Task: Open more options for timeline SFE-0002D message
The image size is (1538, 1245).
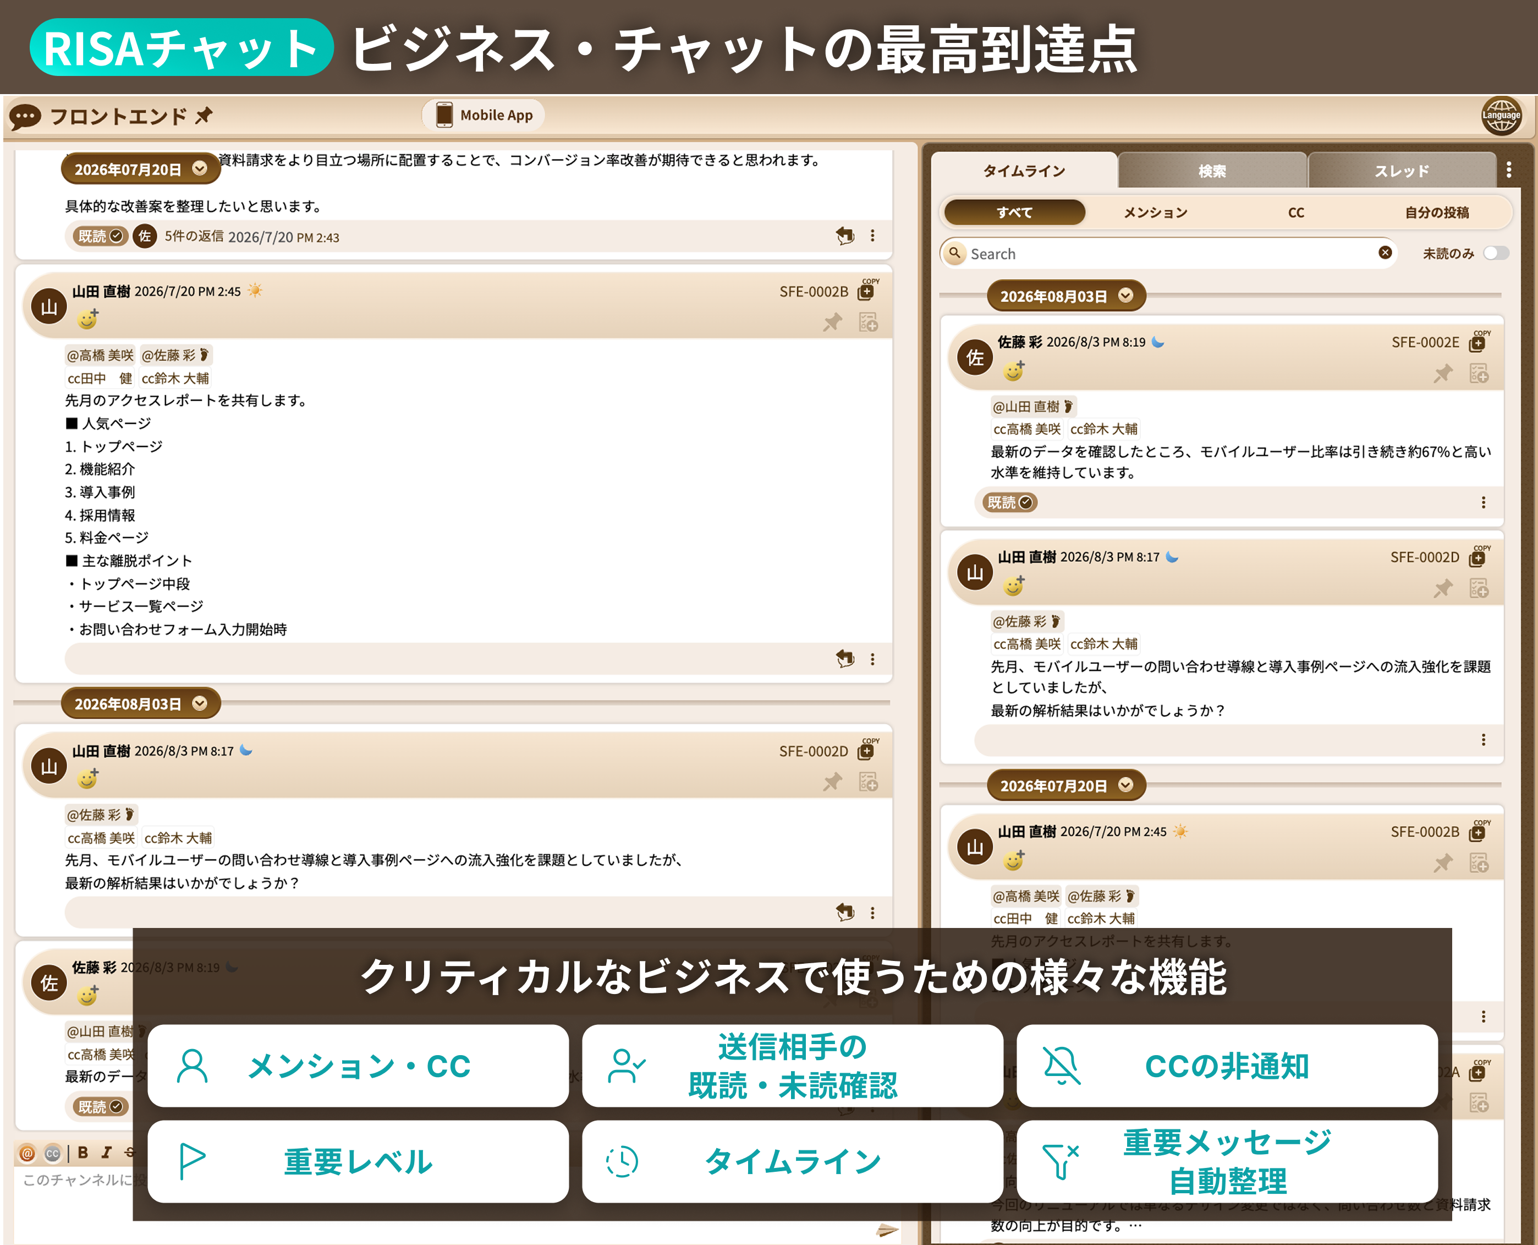Action: coord(1483,739)
